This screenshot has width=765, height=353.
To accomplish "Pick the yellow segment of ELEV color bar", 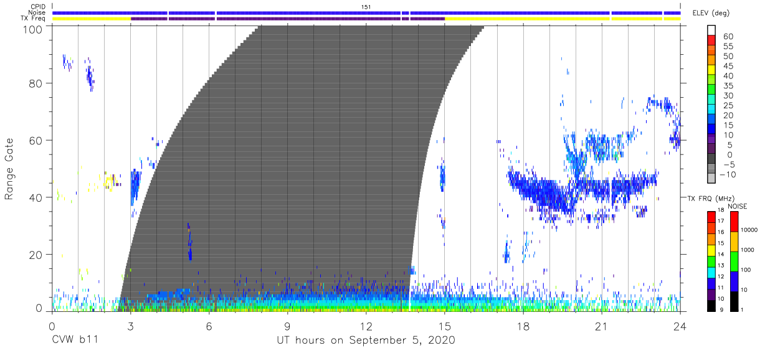I will [x=711, y=69].
